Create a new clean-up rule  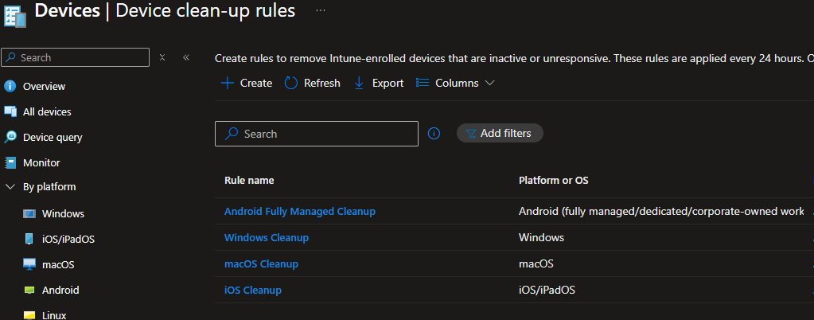[x=247, y=83]
